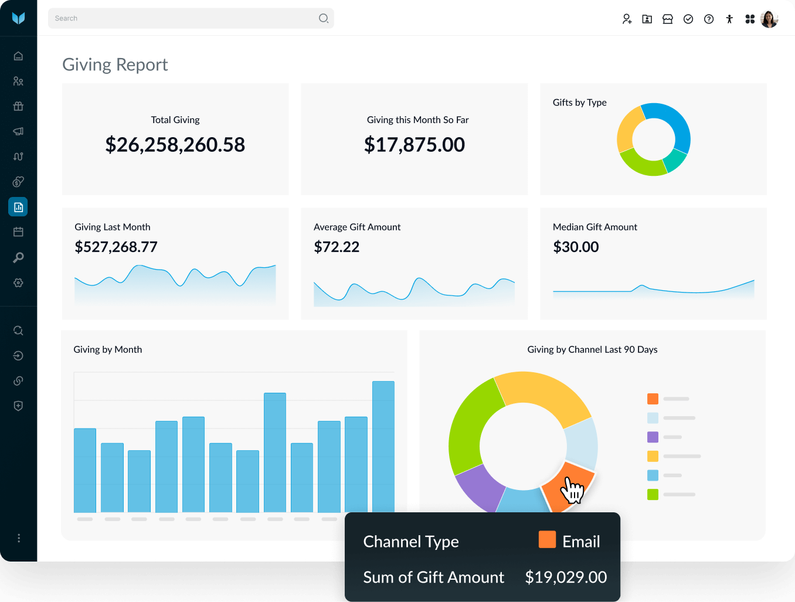Image resolution: width=795 pixels, height=602 pixels.
Task: Click the tallest bar in Giving by Month
Action: click(383, 445)
